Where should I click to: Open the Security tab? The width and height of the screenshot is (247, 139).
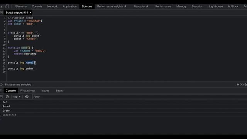196,7
